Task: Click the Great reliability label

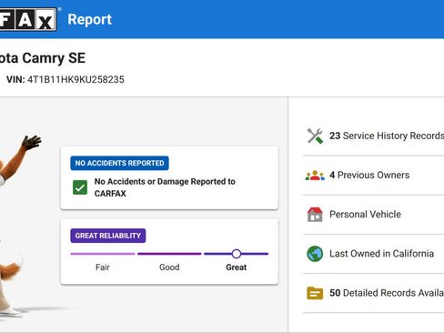Action: 237,267
